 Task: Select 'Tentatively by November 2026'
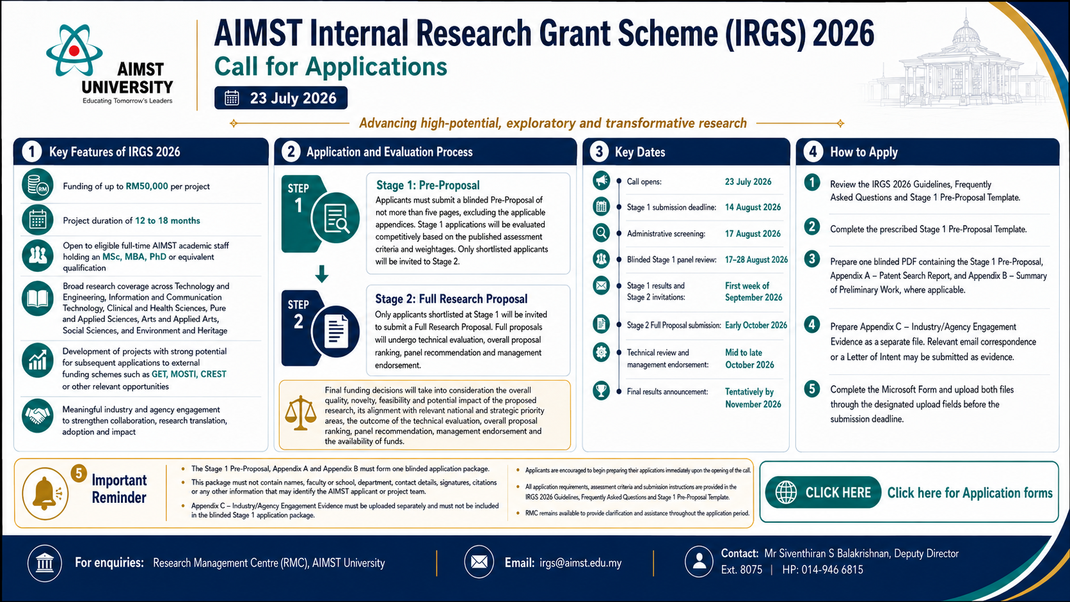pos(753,398)
